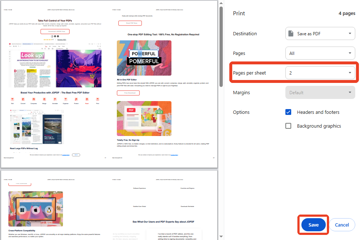Image resolution: width=364 pixels, height=240 pixels.
Task: Click the Print feature icon in preview
Action: pos(98,100)
